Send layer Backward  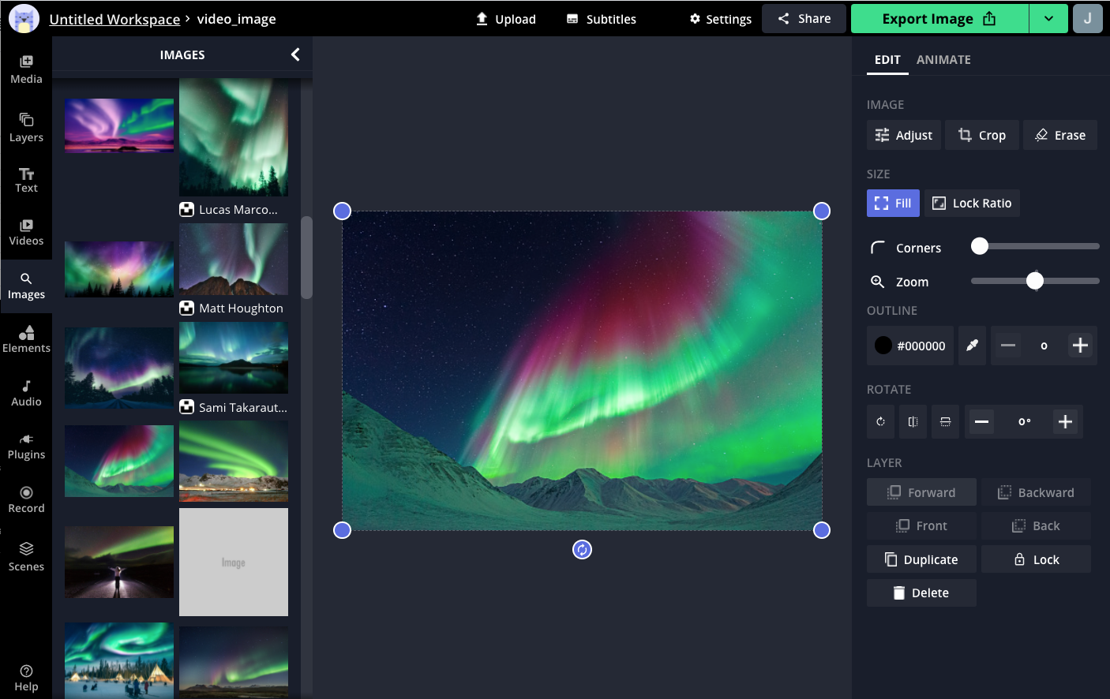click(x=1036, y=492)
